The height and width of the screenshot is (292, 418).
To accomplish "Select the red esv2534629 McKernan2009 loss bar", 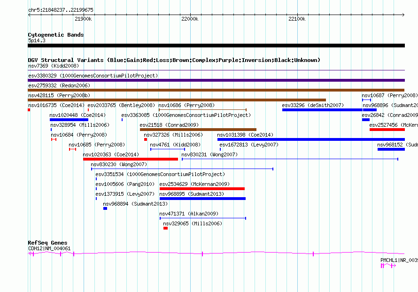I will [202, 189].
